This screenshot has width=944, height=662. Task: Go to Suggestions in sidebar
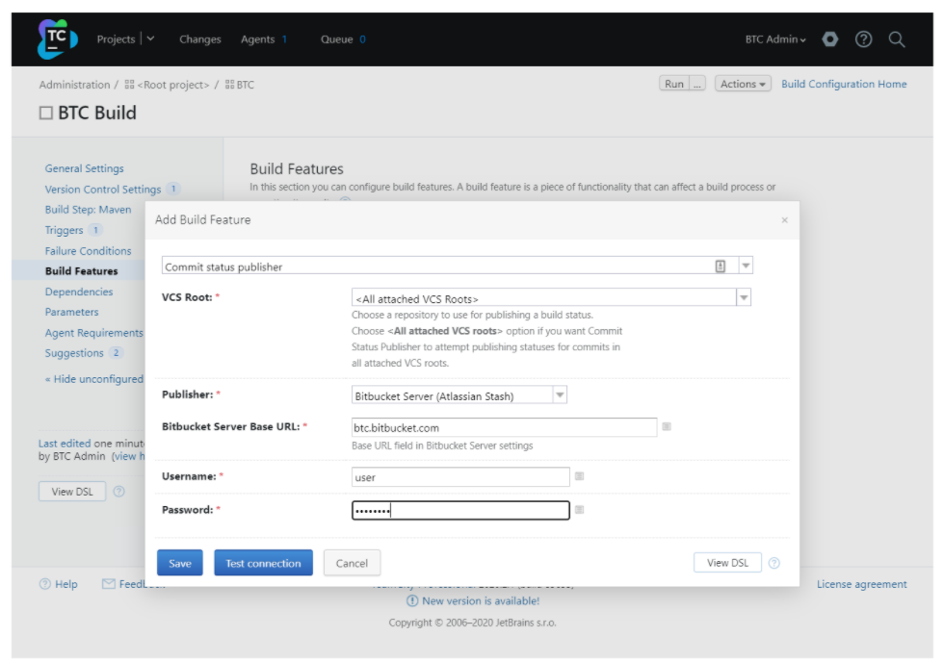pyautogui.click(x=74, y=353)
